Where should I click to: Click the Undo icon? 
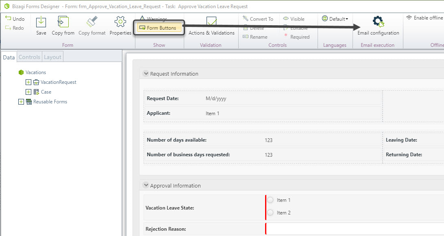[x=8, y=18]
